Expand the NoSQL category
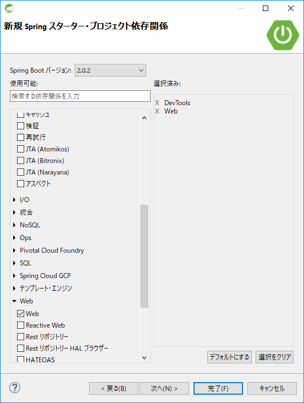Screen dimensions: 304x403 pos(14,225)
